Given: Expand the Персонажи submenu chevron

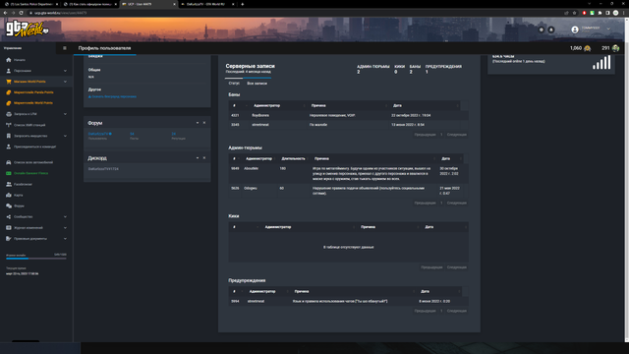Looking at the screenshot, I should [x=65, y=71].
